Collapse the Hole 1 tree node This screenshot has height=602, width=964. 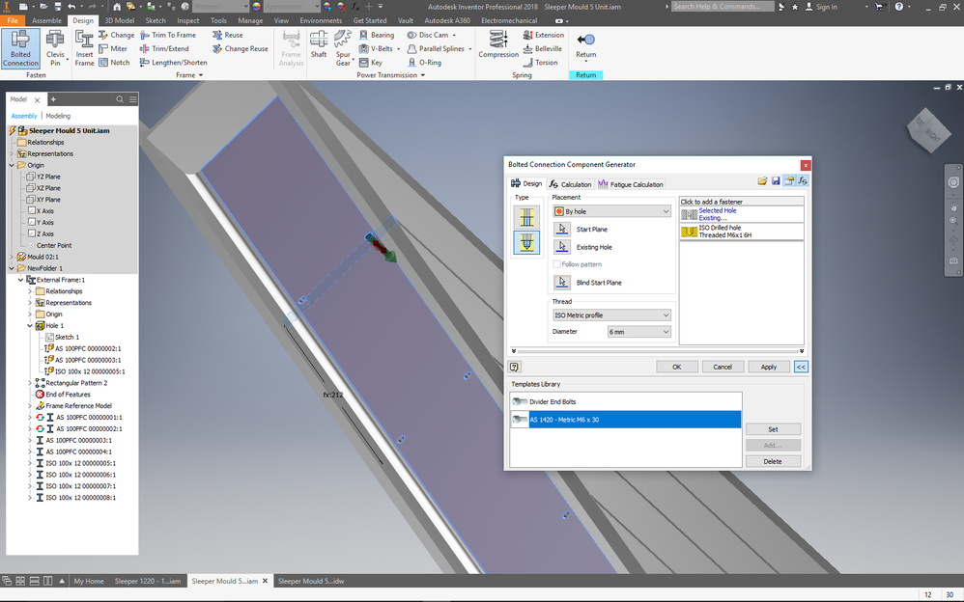pyautogui.click(x=30, y=325)
